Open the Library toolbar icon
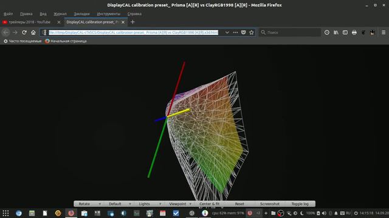Viewport: 389px width, 218px height. tap(336, 32)
